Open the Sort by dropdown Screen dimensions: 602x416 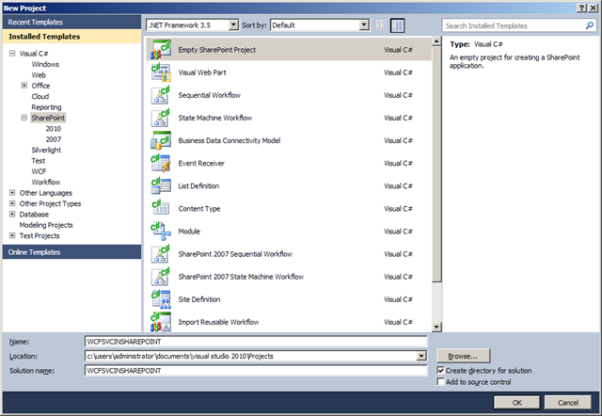pos(364,25)
